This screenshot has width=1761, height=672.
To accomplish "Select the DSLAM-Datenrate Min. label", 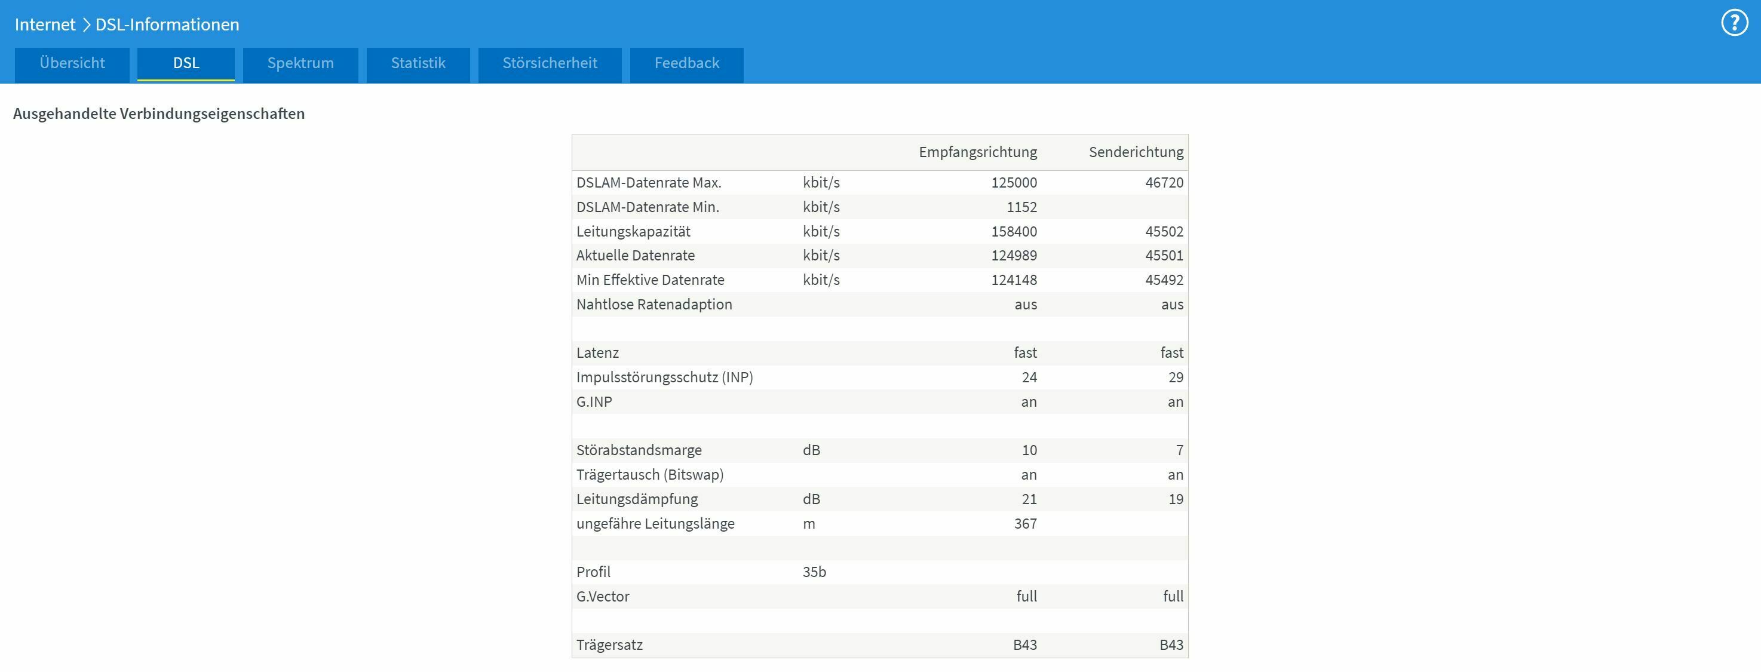I will pos(648,207).
